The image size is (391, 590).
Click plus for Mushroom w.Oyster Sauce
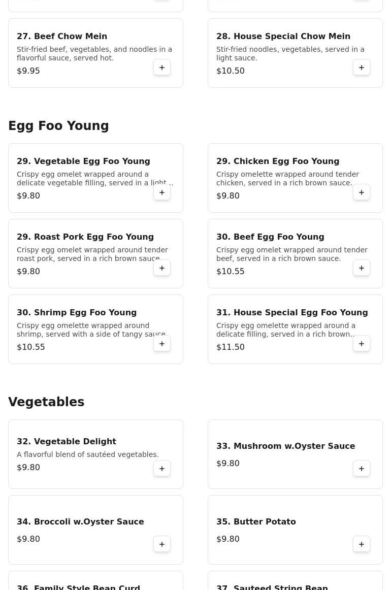click(x=362, y=469)
